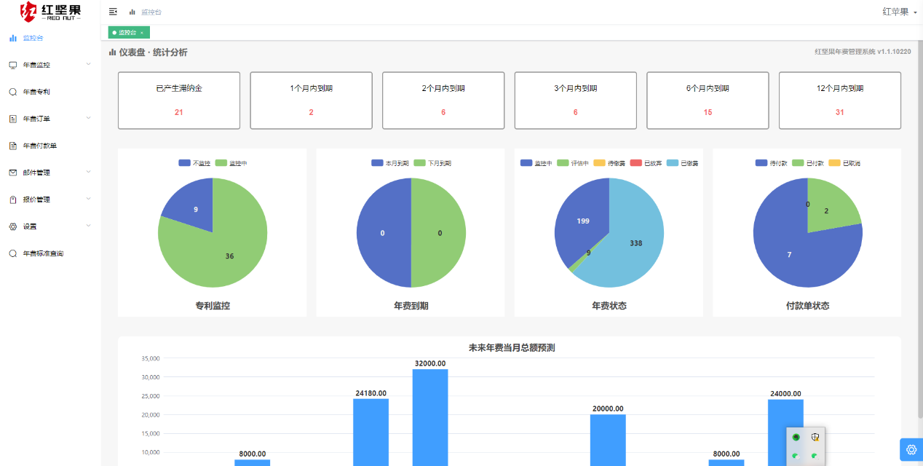Image resolution: width=923 pixels, height=466 pixels.
Task: Expand the 报价管理 submenu chevron
Action: pyautogui.click(x=89, y=199)
